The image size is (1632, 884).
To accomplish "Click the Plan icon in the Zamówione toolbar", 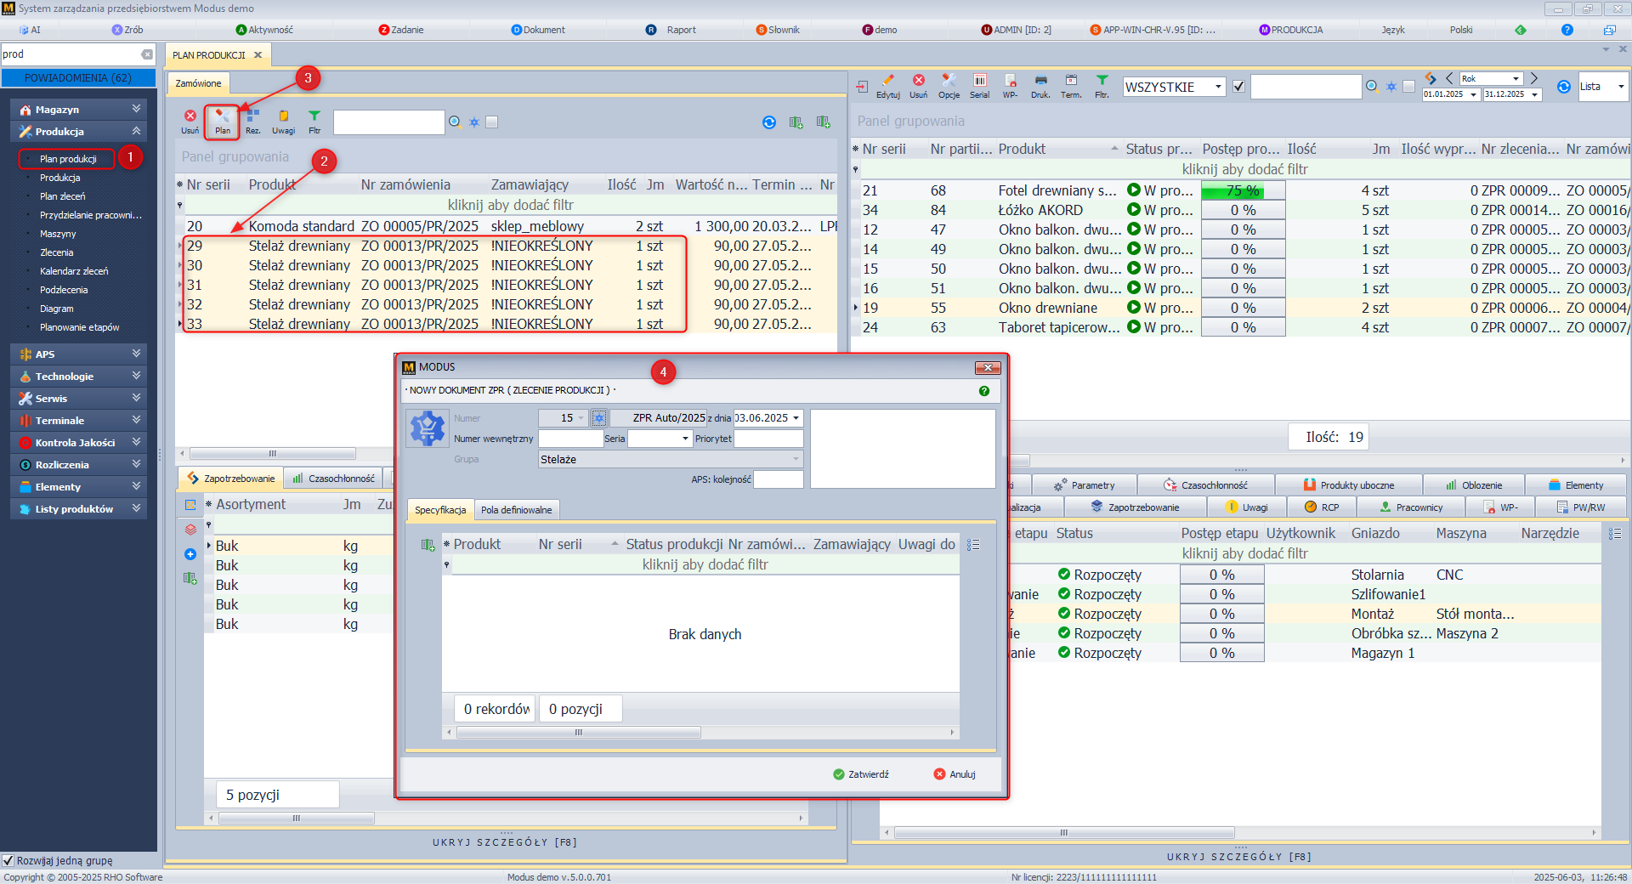I will point(222,121).
